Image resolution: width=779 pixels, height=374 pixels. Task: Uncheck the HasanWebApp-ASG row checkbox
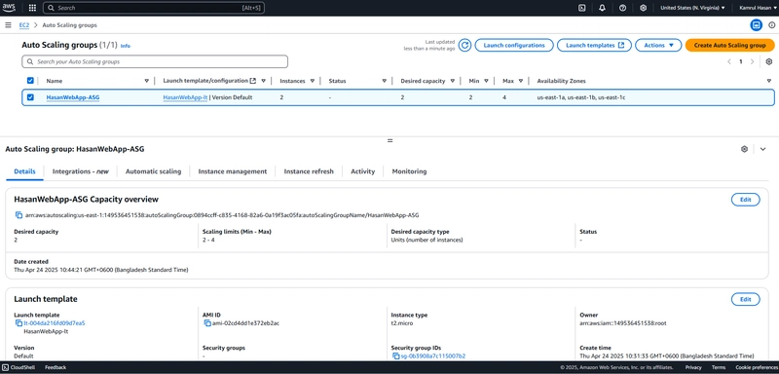click(x=30, y=97)
